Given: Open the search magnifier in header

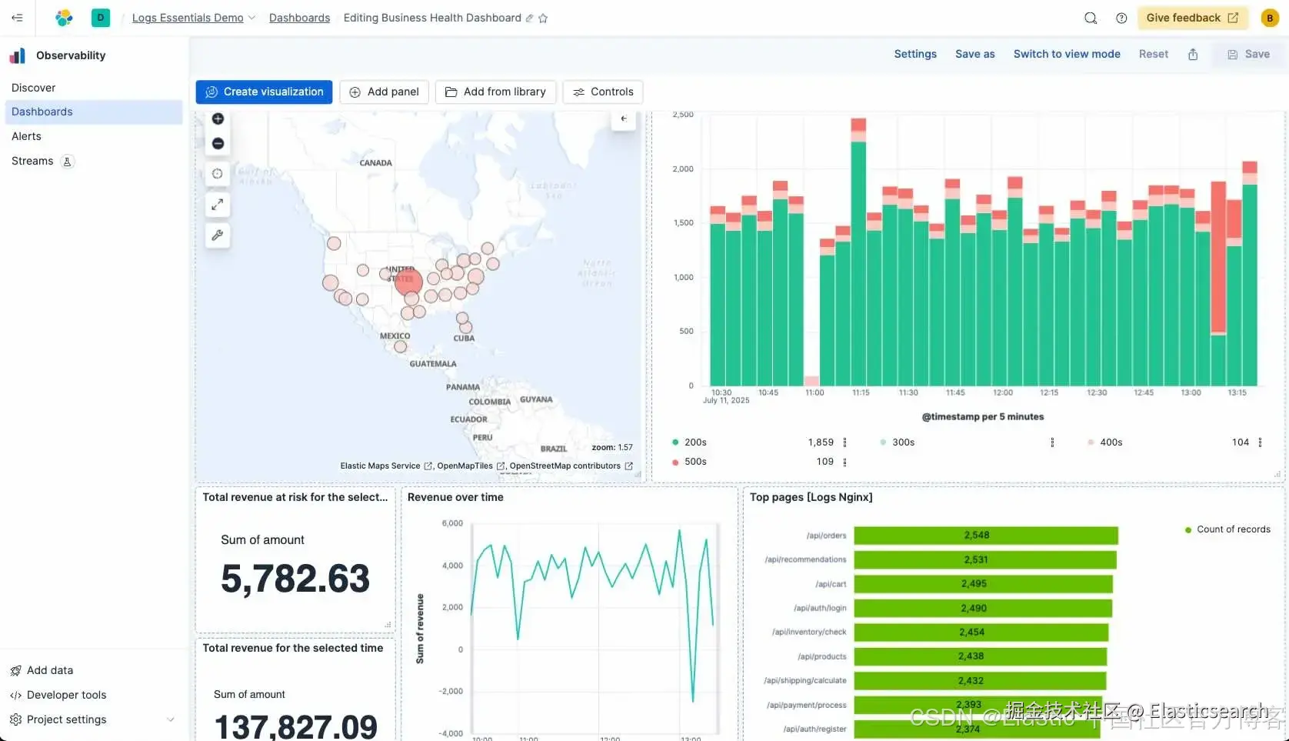Looking at the screenshot, I should coord(1091,18).
